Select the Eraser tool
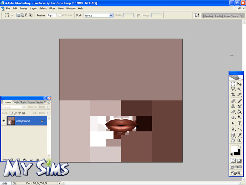This screenshot has height=185, width=246. tap(233, 112)
